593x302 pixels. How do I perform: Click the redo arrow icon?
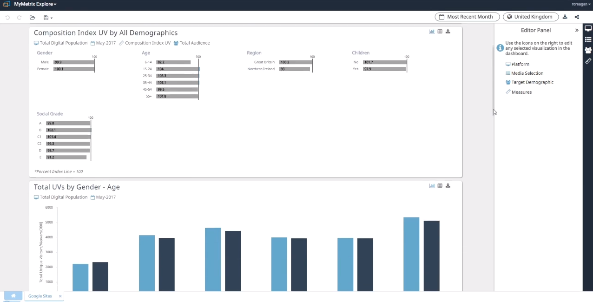(x=20, y=18)
